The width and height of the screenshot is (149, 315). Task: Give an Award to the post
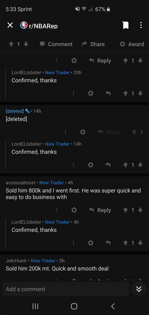coord(132,44)
